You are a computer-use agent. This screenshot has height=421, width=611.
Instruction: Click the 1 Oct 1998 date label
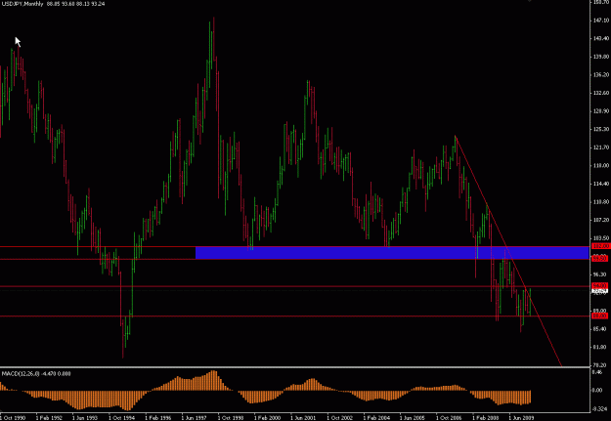[x=231, y=418]
